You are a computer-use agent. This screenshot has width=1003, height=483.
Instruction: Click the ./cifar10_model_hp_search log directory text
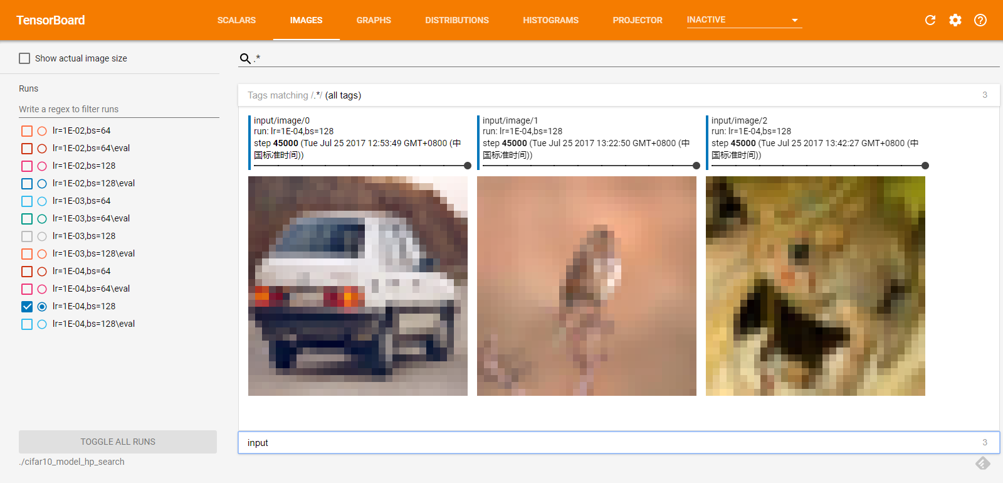[71, 462]
